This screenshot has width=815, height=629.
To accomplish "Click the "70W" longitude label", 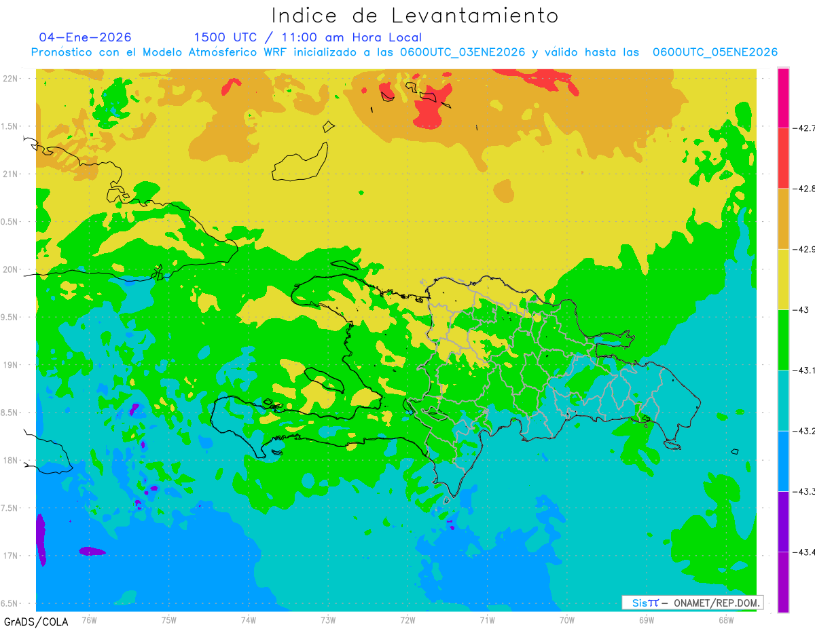I will (566, 620).
